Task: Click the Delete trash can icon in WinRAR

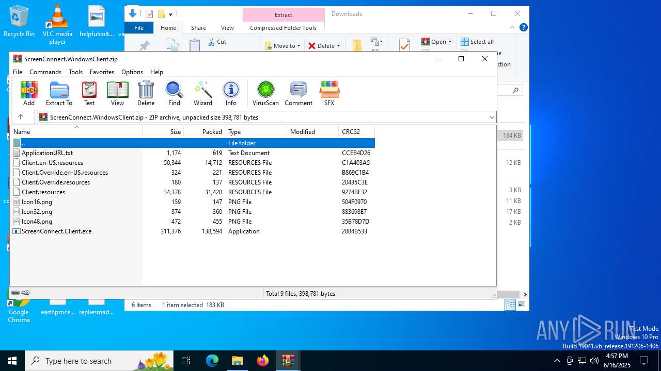Action: (x=146, y=93)
